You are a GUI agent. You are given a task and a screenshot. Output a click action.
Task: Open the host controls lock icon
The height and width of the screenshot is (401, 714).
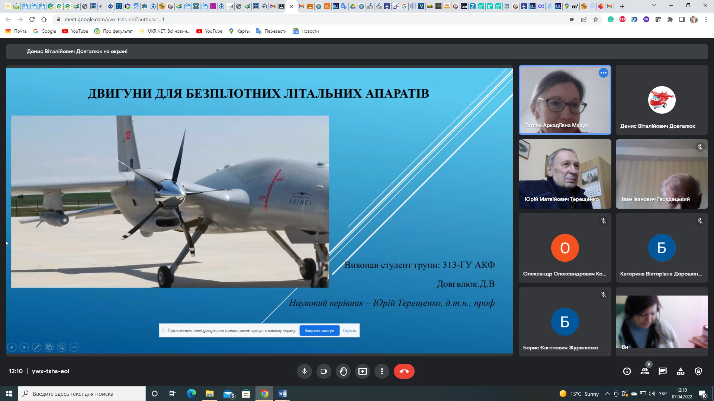[x=698, y=371]
